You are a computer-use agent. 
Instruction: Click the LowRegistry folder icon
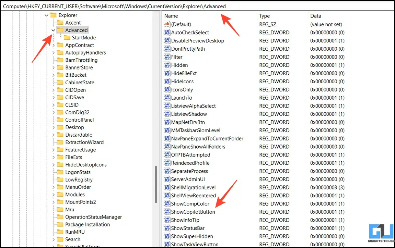[x=60, y=179]
